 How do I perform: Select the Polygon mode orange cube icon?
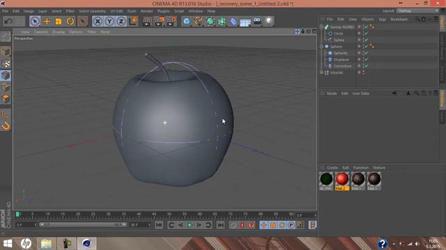pos(6,99)
